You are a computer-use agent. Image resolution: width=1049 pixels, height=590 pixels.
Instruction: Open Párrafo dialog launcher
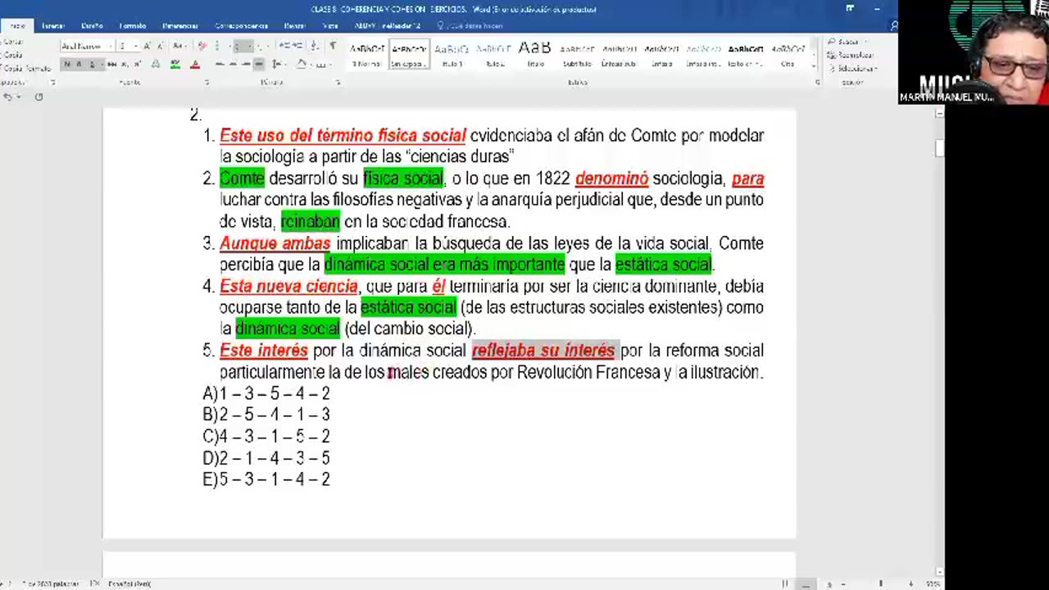click(x=338, y=82)
